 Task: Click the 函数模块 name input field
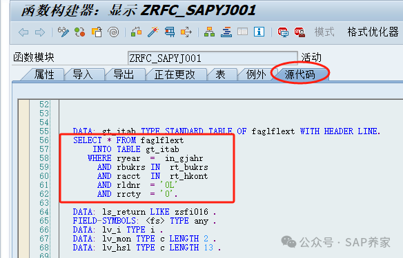213,58
